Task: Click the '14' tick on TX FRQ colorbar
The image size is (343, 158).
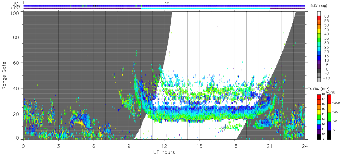Action: pos(323,114)
